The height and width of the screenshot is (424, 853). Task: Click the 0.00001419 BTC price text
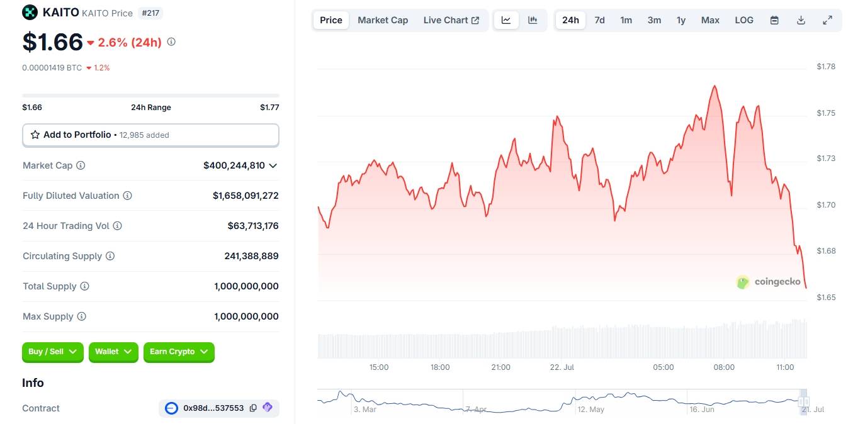point(52,67)
